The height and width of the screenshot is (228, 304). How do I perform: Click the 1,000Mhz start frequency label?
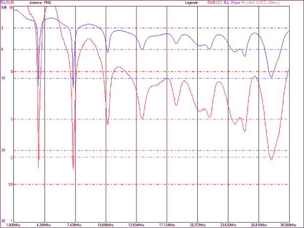(x=13, y=225)
